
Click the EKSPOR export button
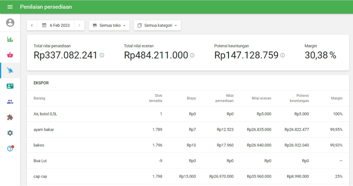pyautogui.click(x=41, y=83)
